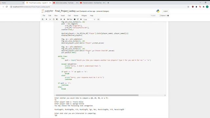Open the Cell menu
Image resolution: width=210 pixels, height=118 pixels.
[x=69, y=16]
